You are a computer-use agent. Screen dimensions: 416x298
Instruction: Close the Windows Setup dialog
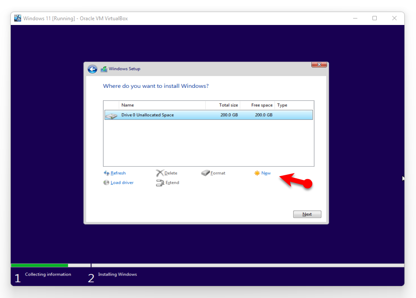tap(319, 65)
